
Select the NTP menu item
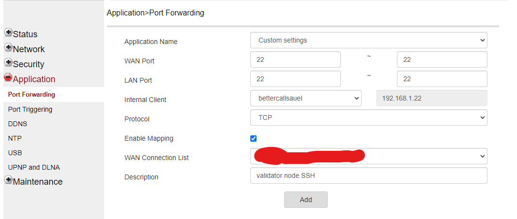coord(15,138)
